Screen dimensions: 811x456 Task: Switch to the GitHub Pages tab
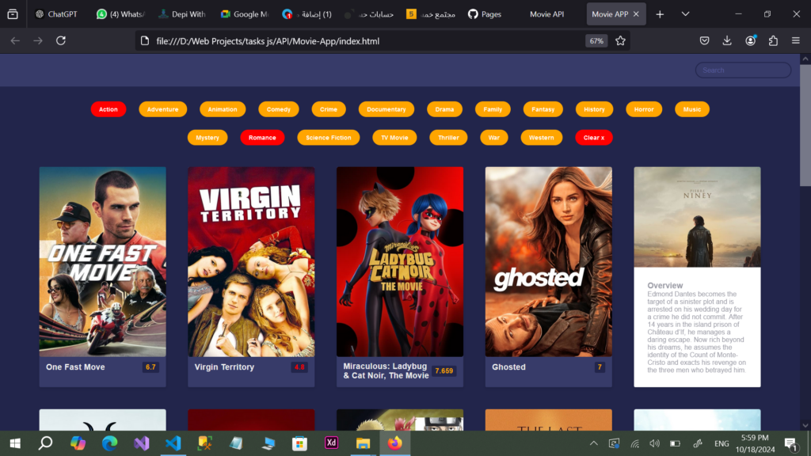[x=485, y=14]
